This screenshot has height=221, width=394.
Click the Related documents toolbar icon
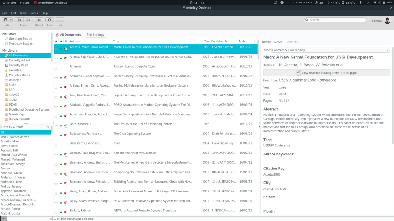(39, 20)
